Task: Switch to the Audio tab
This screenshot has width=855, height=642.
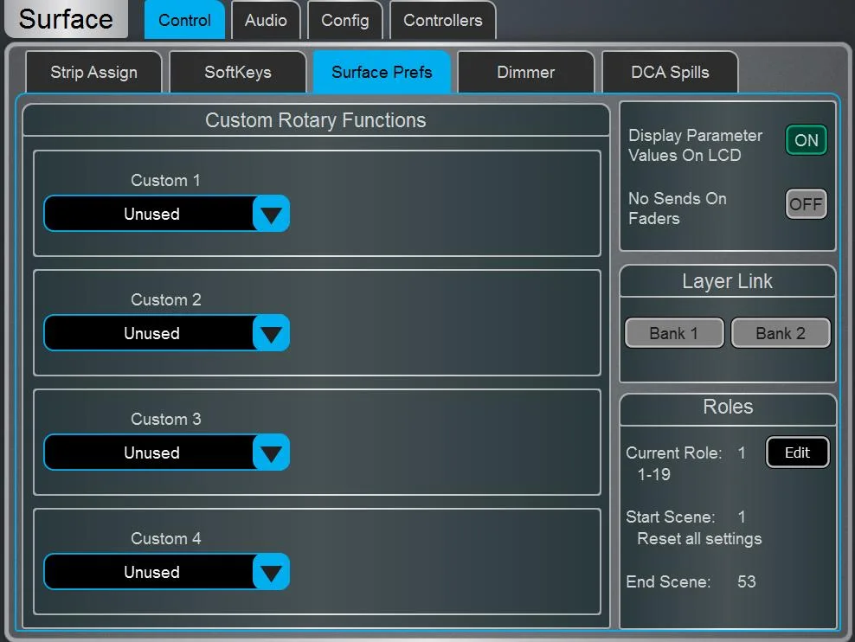Action: 266,20
